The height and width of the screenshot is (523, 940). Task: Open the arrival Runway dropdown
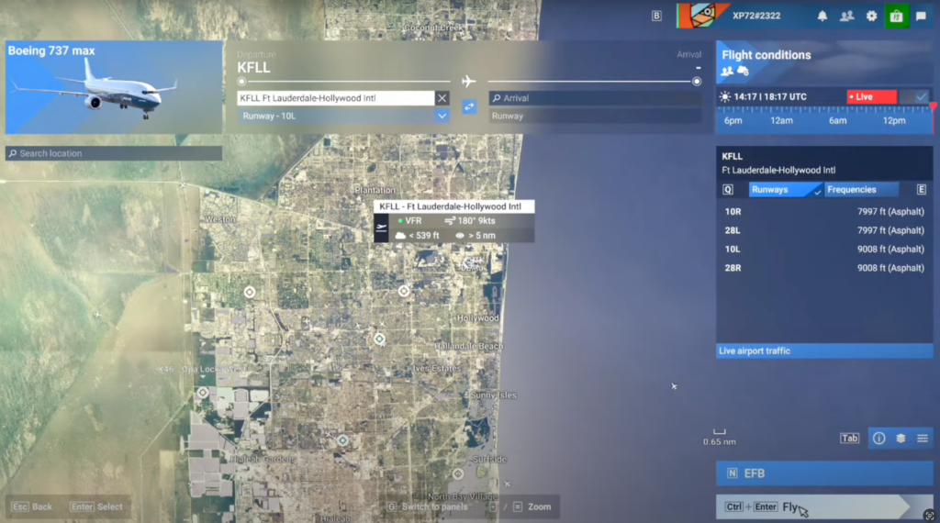594,117
